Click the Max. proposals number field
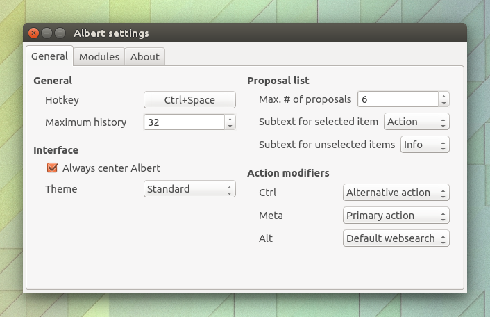The image size is (490, 317). pos(398,99)
